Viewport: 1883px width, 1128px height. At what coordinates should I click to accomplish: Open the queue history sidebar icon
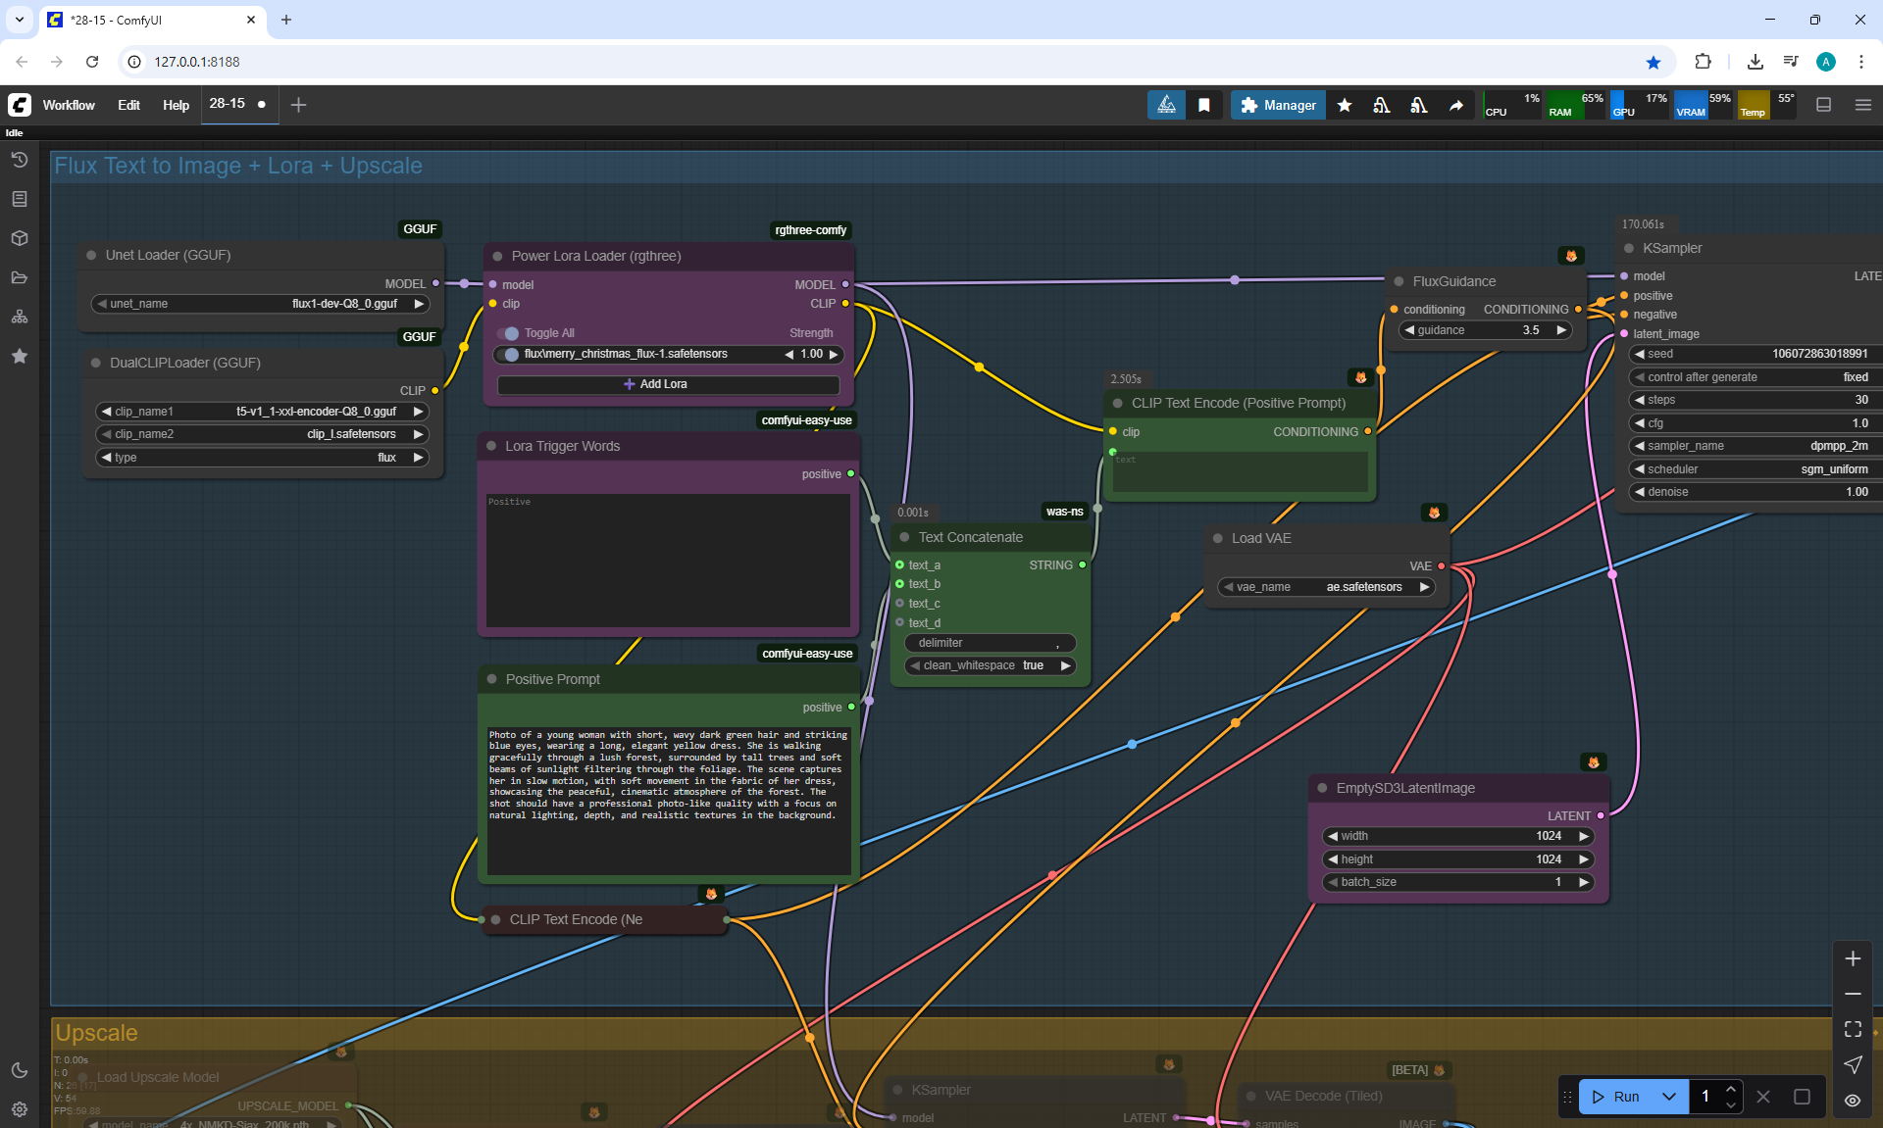[x=19, y=160]
